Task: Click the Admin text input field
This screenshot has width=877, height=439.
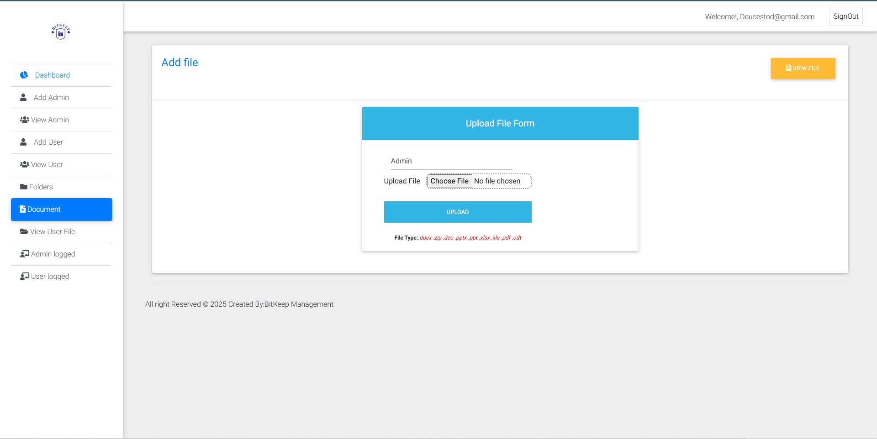Action: [451, 161]
